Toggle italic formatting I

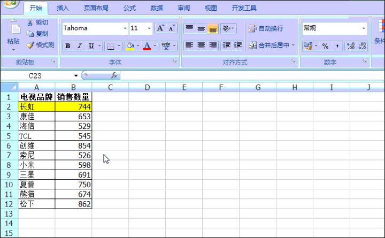[79, 46]
